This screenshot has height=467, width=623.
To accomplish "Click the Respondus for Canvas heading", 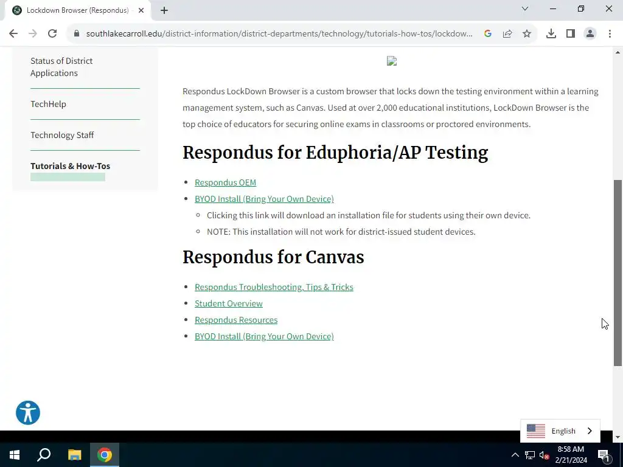I will [x=273, y=257].
